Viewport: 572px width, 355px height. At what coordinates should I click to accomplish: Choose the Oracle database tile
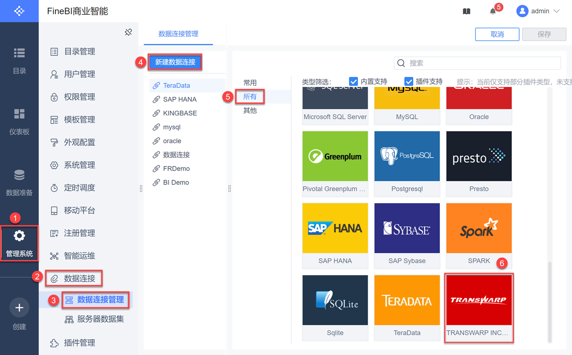479,106
